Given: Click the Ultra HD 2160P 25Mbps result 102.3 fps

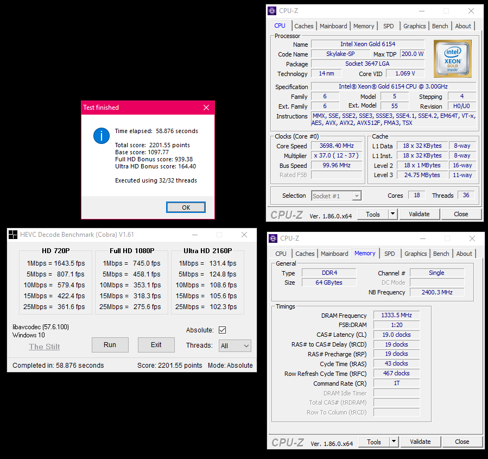Looking at the screenshot, I should [223, 307].
